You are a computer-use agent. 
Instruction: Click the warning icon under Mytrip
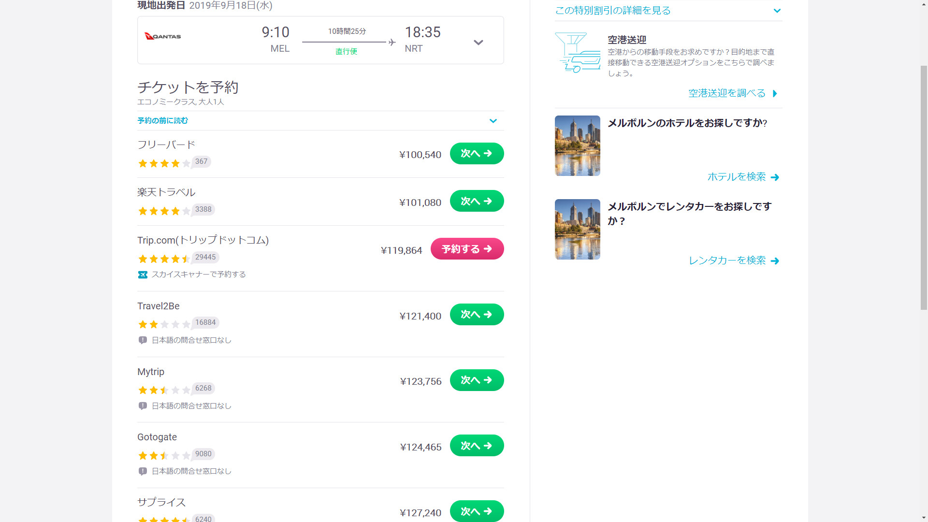tap(143, 406)
